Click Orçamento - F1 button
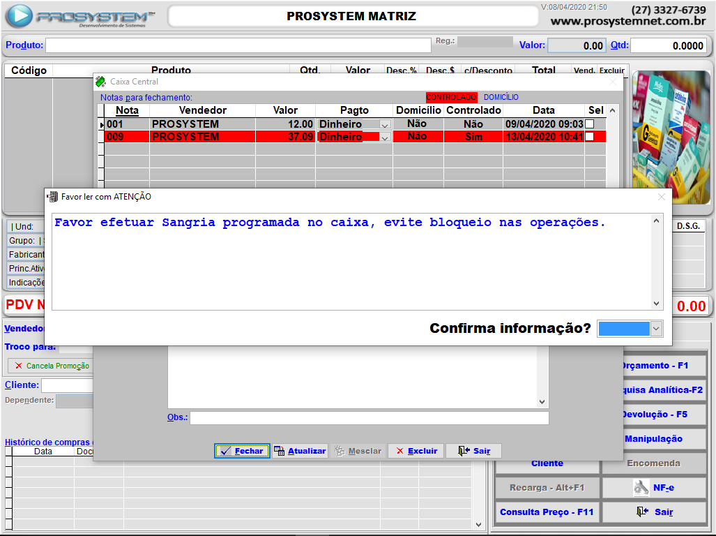The image size is (716, 536). tap(664, 366)
